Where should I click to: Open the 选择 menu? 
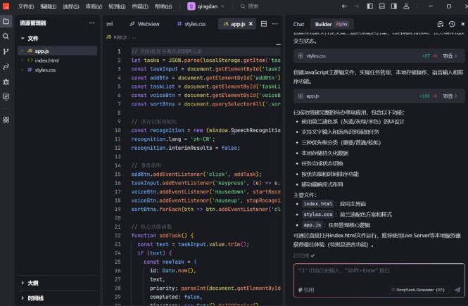click(x=71, y=6)
